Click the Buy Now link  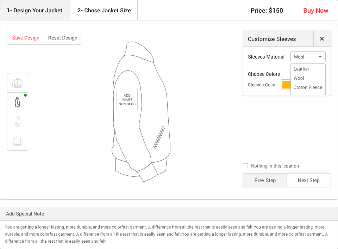pyautogui.click(x=315, y=11)
